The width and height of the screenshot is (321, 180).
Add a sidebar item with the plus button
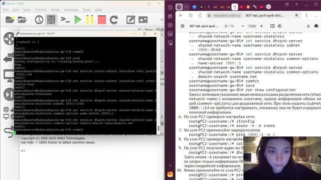170,165
